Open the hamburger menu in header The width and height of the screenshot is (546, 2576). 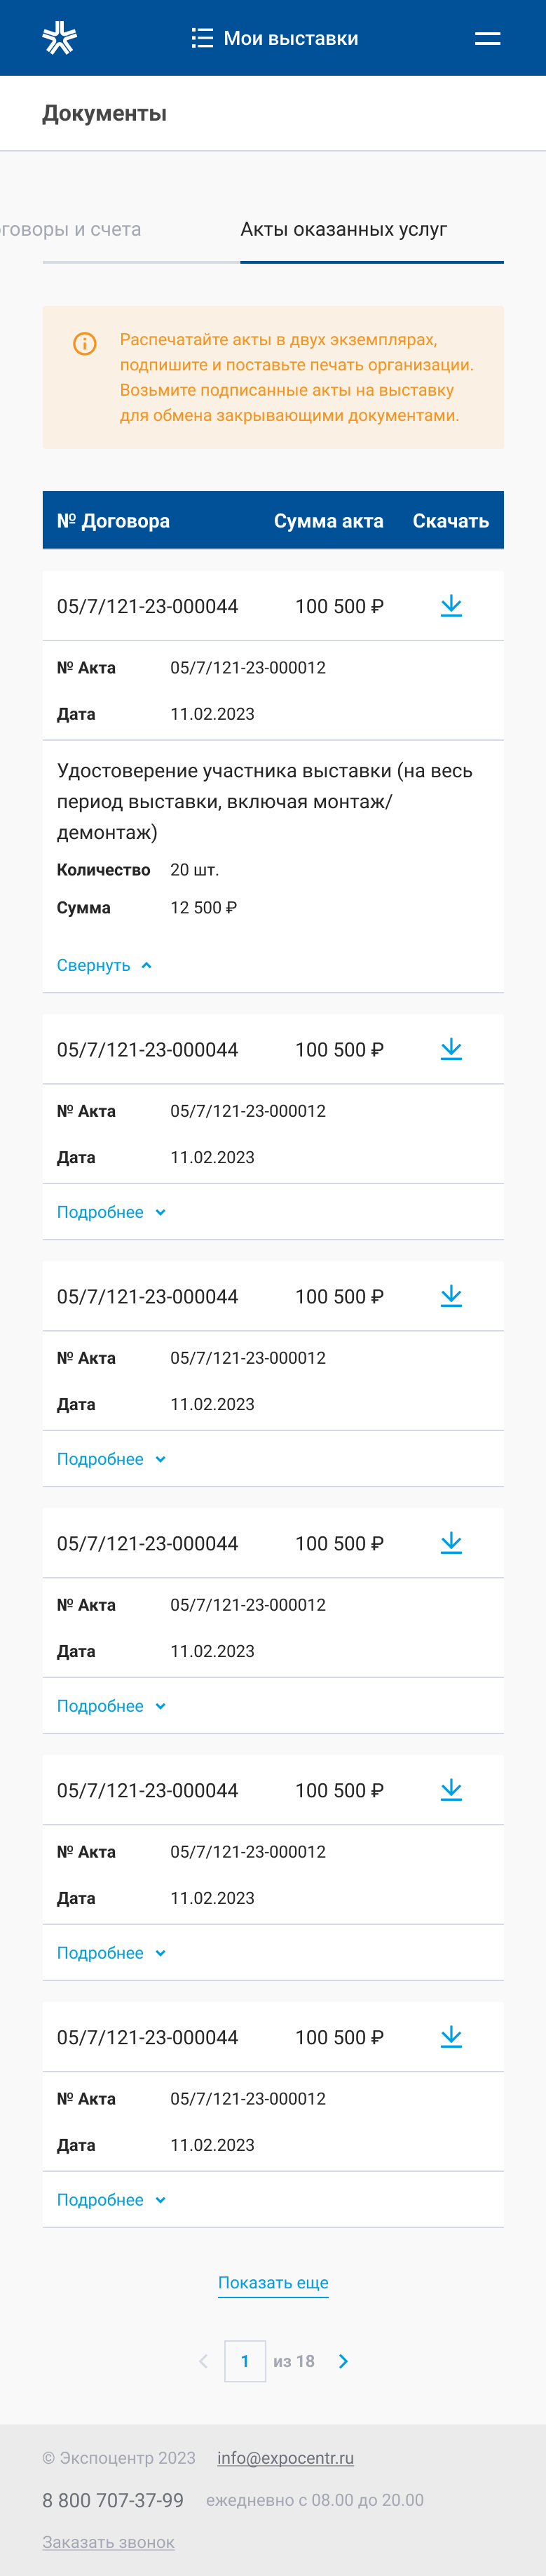487,38
